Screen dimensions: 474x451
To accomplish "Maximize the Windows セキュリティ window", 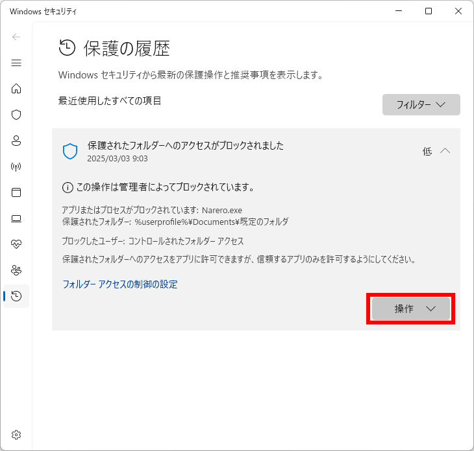I will click(429, 11).
